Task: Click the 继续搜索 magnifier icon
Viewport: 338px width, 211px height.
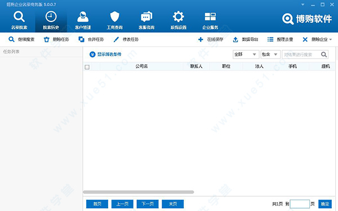Action: (11, 39)
